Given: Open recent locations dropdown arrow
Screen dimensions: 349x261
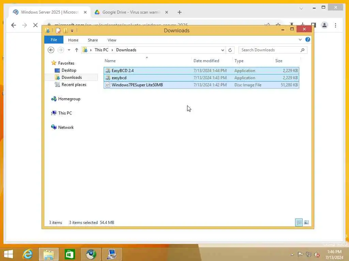Looking at the screenshot, I should click(69, 50).
